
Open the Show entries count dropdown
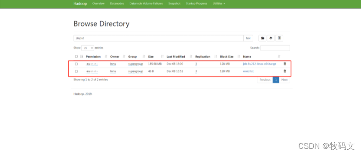click(x=88, y=48)
